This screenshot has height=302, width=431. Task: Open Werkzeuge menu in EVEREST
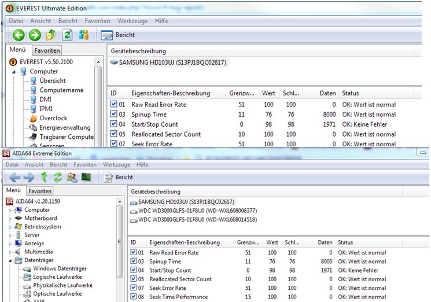click(132, 21)
